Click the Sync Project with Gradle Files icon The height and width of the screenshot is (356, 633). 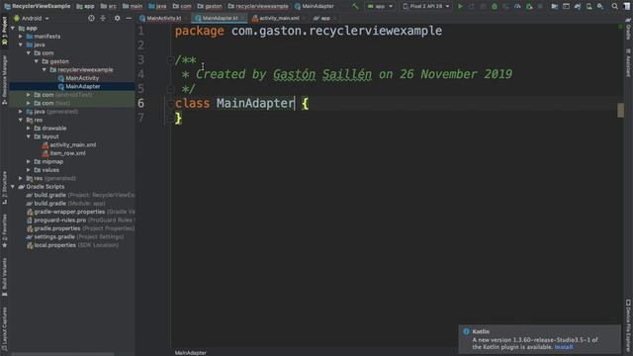tap(578, 6)
